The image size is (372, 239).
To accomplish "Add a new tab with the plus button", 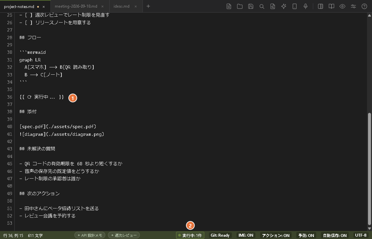I will (148, 6).
